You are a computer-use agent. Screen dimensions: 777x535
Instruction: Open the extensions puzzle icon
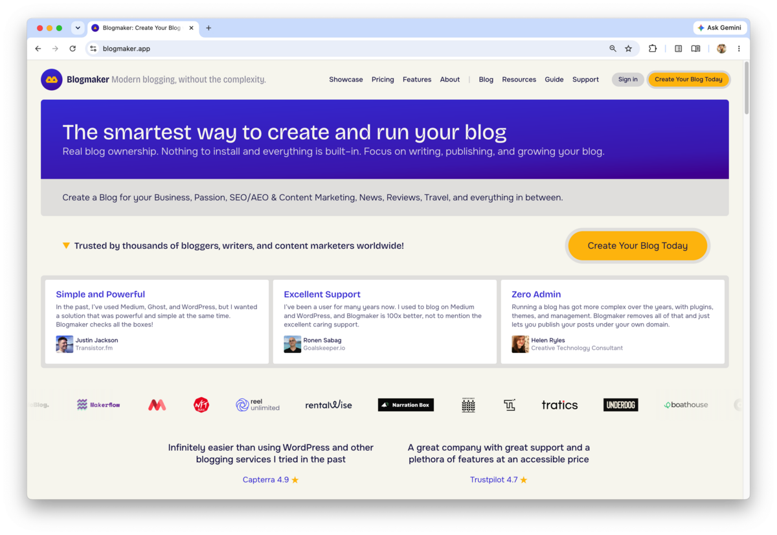tap(652, 49)
